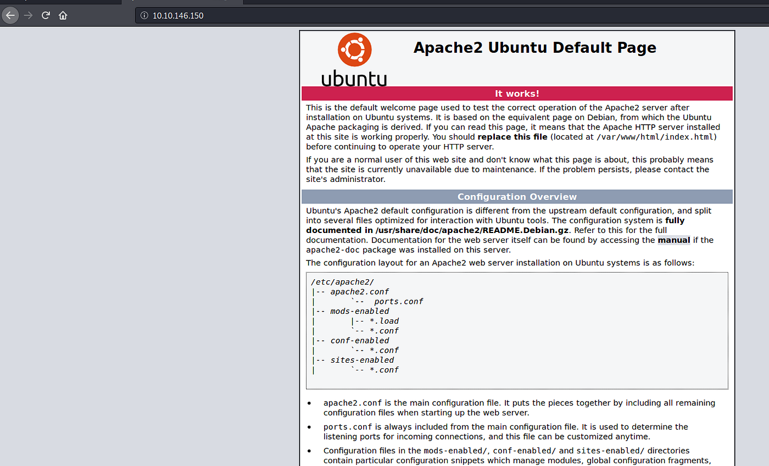This screenshot has width=769, height=466.
Task: Click conf-enabled in the config tree
Action: [360, 341]
